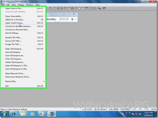This screenshot has width=158, height=118.
Task: Select Save Workspace As...
Action: click(x=23, y=55)
